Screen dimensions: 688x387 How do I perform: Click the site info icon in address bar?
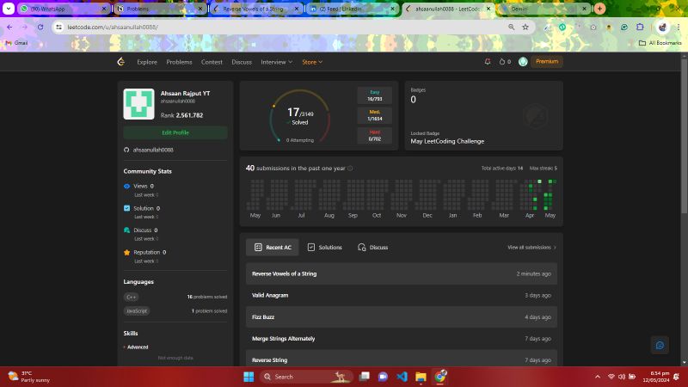pyautogui.click(x=58, y=28)
